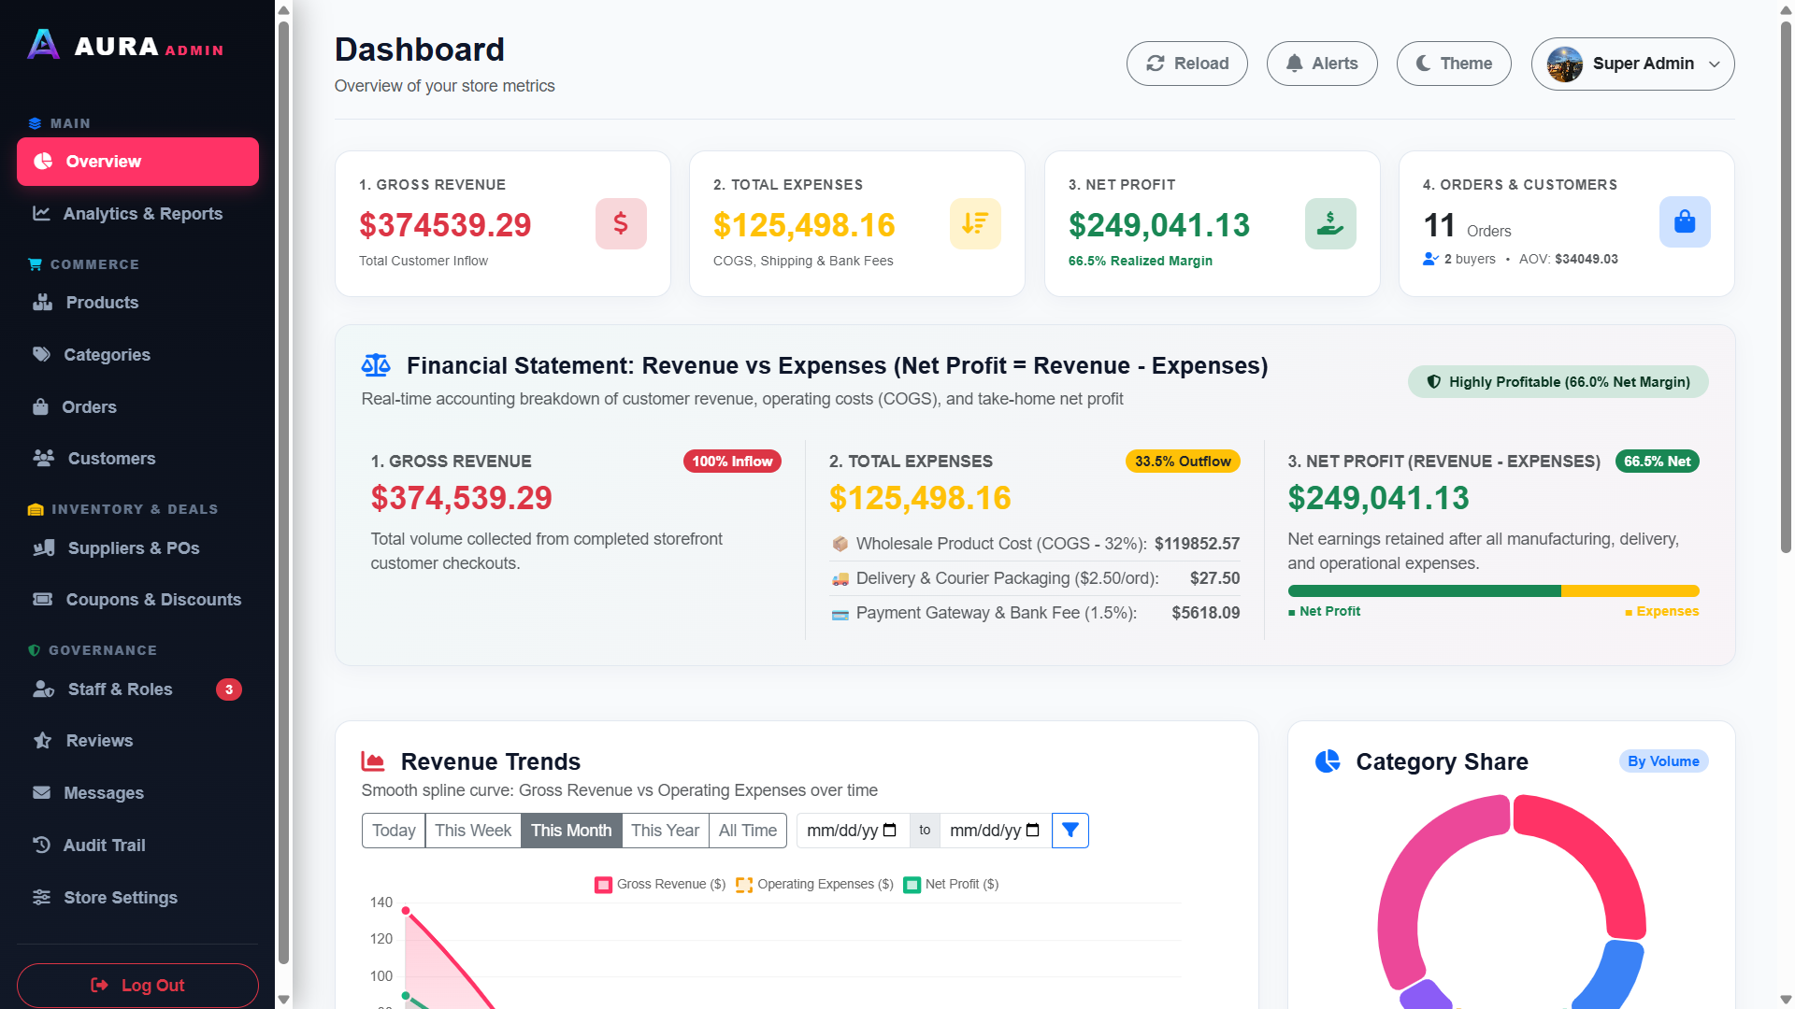Toggle Net Profit ($) legend series
This screenshot has width=1795, height=1009.
(951, 885)
